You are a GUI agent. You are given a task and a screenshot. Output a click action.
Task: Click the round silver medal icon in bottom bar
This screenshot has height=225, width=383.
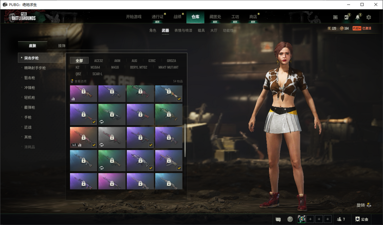tap(290, 219)
